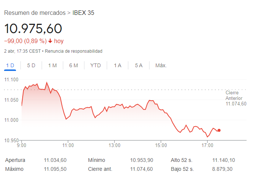Switch to the 5 D chart range
Screen dimensions: 257x176
pyautogui.click(x=31, y=66)
